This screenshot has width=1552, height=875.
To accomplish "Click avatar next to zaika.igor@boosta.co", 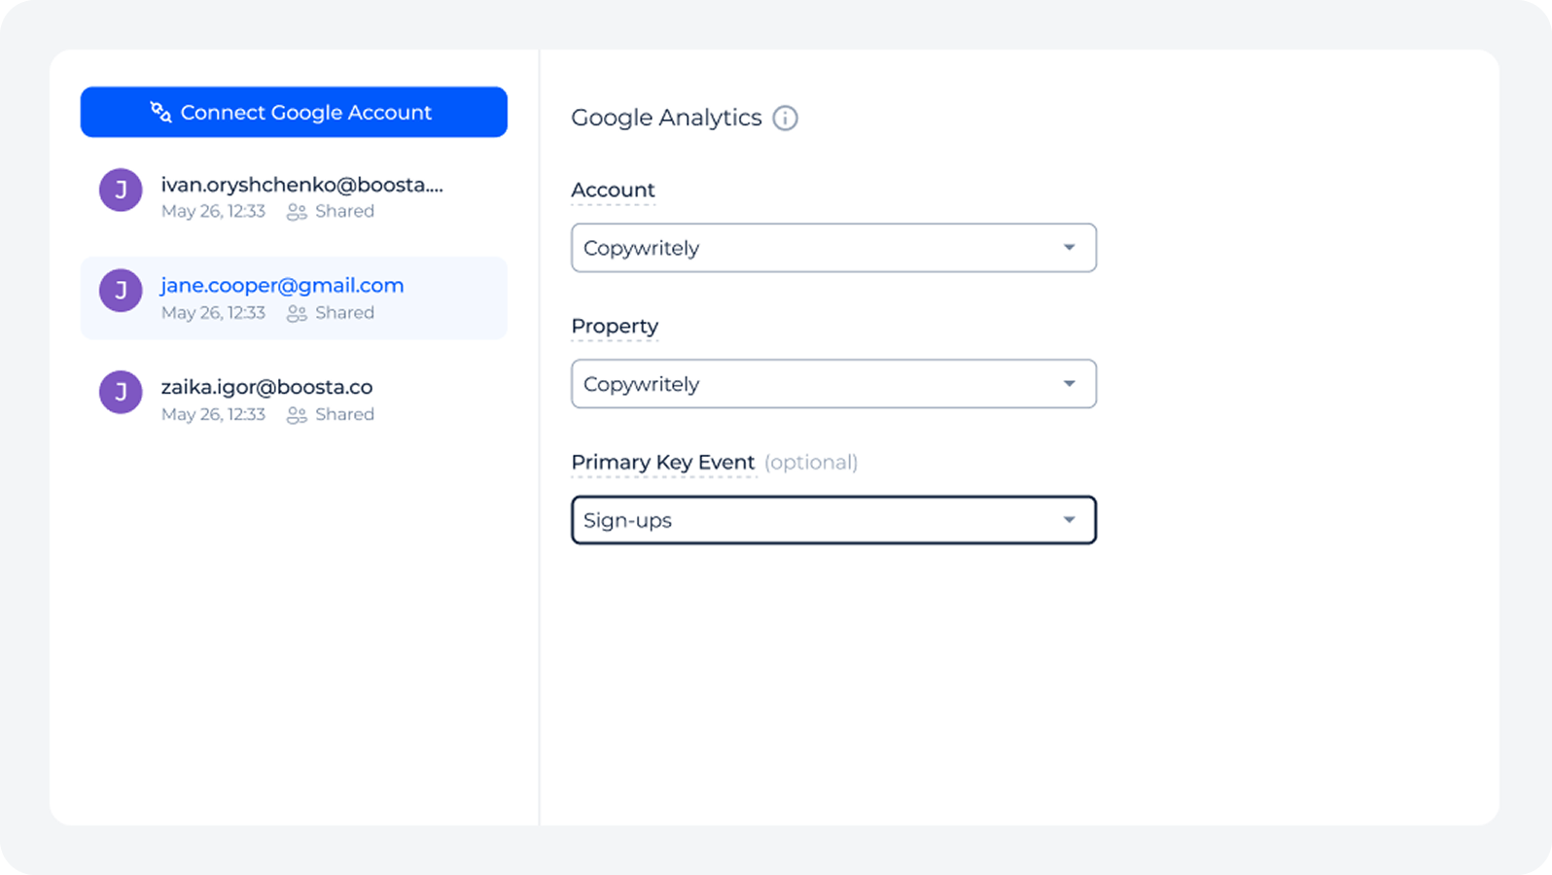I will coord(121,392).
